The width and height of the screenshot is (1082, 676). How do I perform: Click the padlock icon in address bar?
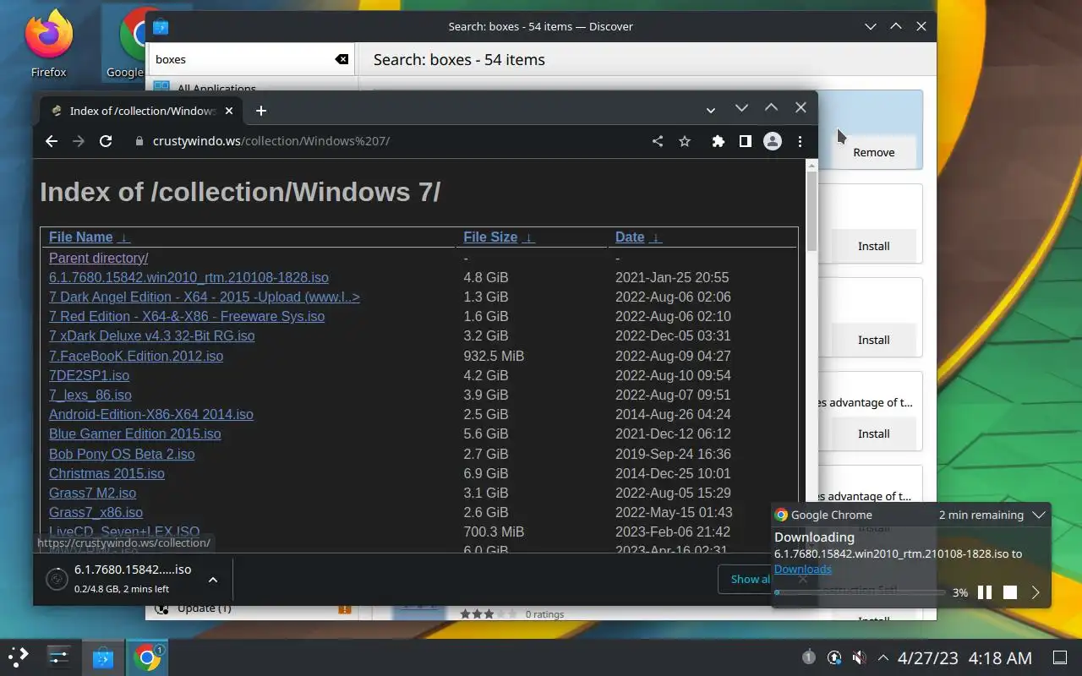pos(139,141)
